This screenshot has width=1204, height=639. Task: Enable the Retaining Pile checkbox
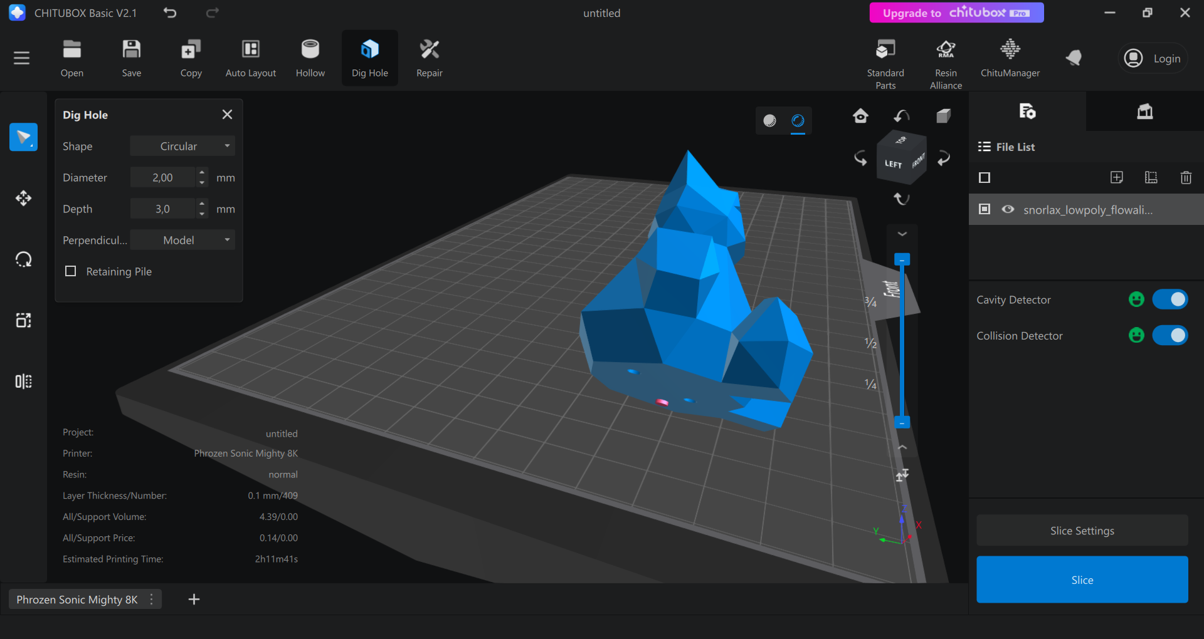coord(71,271)
